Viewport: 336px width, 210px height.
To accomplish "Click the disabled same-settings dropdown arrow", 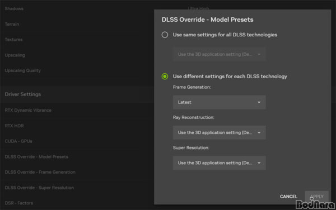I will (259, 55).
